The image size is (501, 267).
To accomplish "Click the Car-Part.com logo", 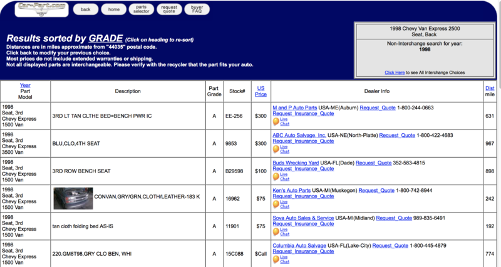I will [x=41, y=9].
